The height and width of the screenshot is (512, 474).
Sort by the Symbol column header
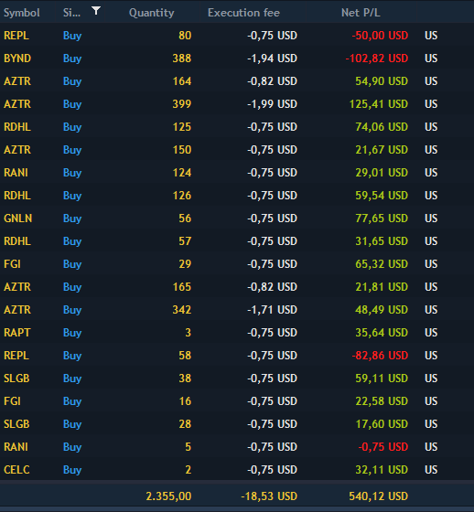22,13
